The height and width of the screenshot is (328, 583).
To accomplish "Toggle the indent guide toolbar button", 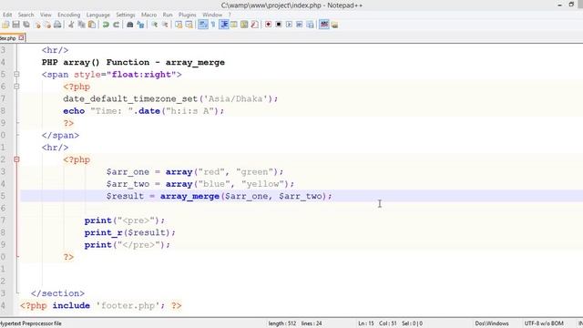I will [224, 25].
